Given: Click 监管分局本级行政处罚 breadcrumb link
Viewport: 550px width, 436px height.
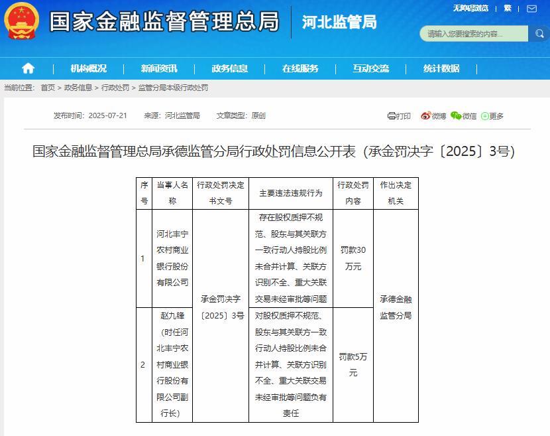Looking at the screenshot, I should (x=173, y=88).
